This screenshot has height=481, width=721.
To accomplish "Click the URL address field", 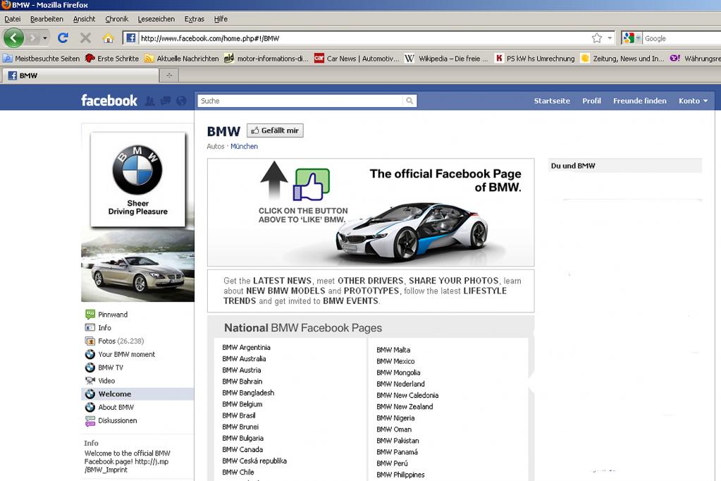I will tap(363, 38).
